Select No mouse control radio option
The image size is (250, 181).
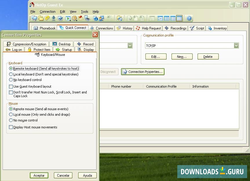point(11,120)
